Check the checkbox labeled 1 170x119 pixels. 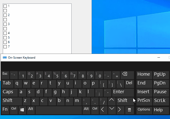tap(5, 6)
